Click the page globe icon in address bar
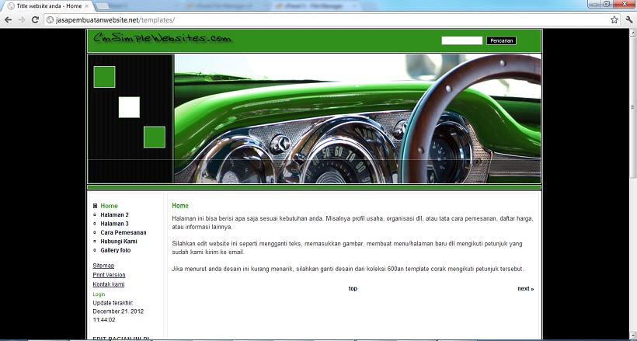The image size is (637, 341). coord(50,20)
